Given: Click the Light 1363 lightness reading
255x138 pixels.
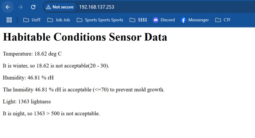Looking at the screenshot, I should pyautogui.click(x=27, y=101).
